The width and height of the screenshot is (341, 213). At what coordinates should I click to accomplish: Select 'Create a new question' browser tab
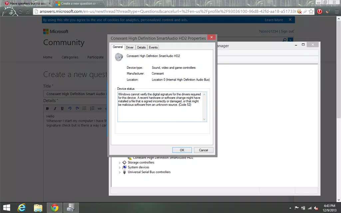click(x=78, y=3)
